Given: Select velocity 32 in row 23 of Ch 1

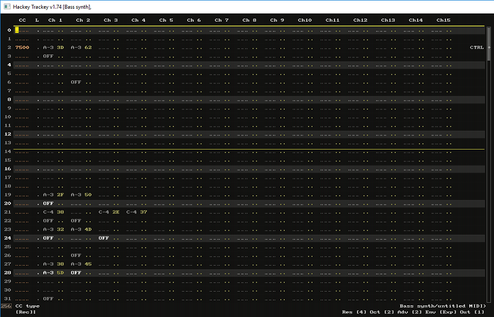Looking at the screenshot, I should pyautogui.click(x=60, y=229).
